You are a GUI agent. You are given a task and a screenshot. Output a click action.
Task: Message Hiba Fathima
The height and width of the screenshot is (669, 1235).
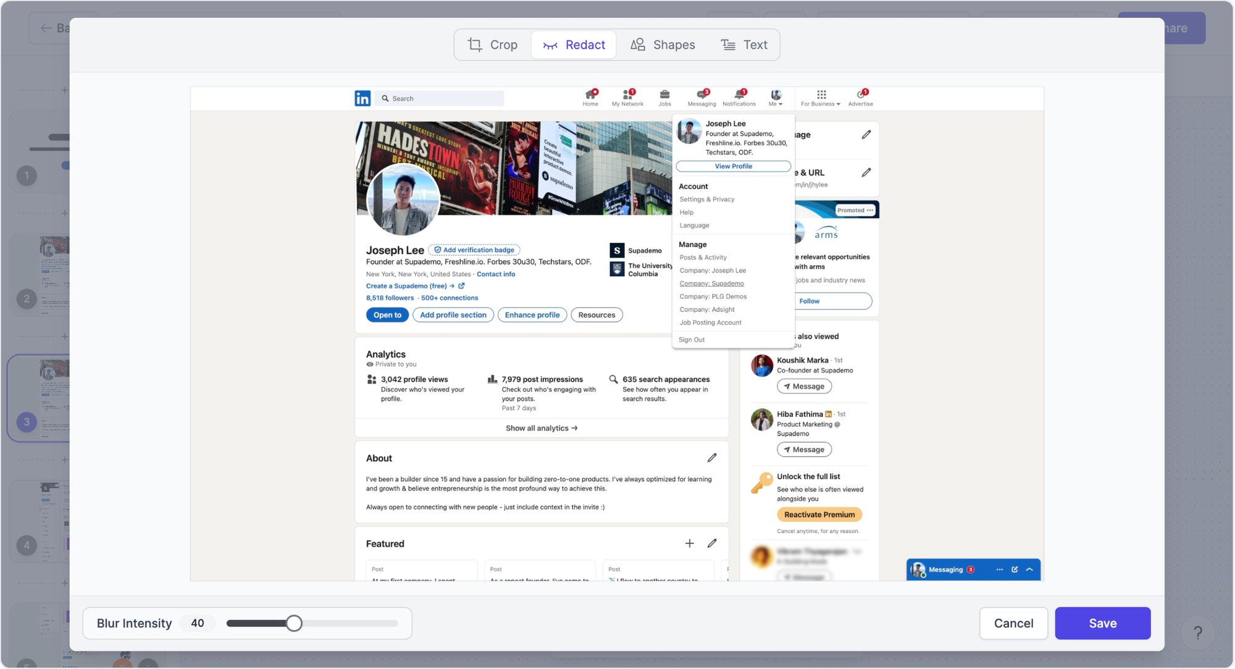(804, 450)
